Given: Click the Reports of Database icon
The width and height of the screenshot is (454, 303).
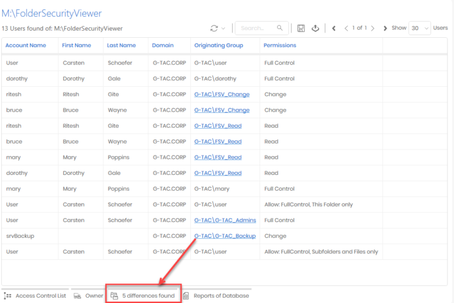Looking at the screenshot, I should coord(186,296).
